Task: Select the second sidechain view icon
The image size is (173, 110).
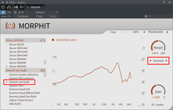Action: point(22,7)
